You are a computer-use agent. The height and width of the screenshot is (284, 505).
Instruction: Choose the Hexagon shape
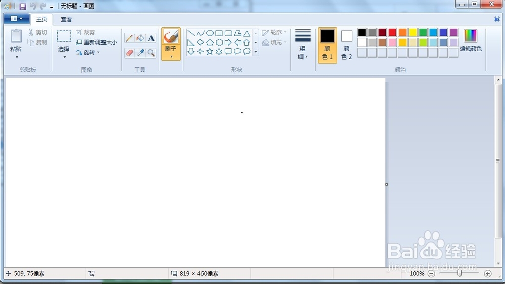(219, 42)
